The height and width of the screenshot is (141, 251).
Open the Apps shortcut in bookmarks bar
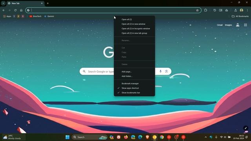click(x=7, y=16)
